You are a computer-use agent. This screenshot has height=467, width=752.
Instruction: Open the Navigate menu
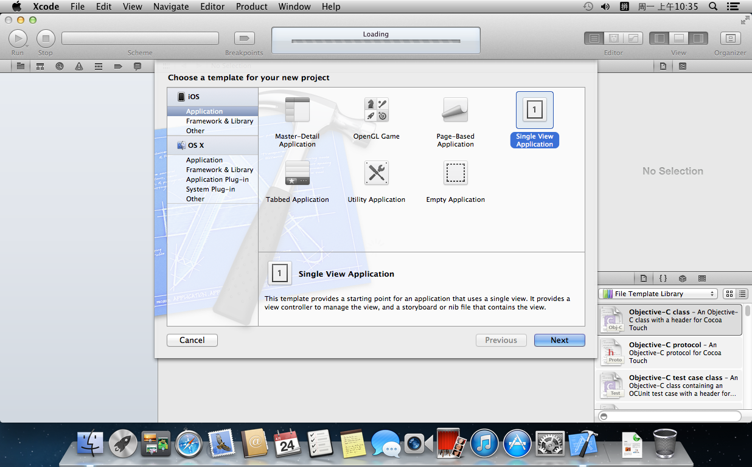click(x=171, y=6)
